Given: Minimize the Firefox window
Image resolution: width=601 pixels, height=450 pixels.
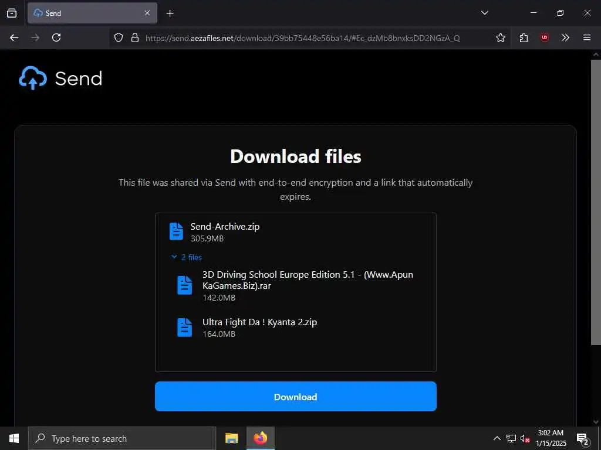Looking at the screenshot, I should [x=533, y=13].
